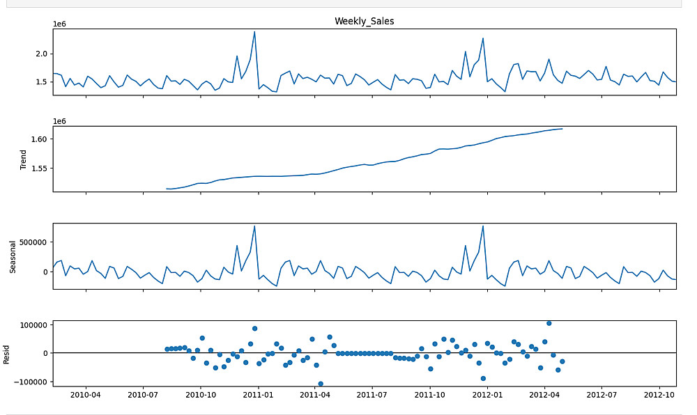Image resolution: width=697 pixels, height=415 pixels.
Task: Click the Seasonal peak near 2012-01
Action: point(483,226)
